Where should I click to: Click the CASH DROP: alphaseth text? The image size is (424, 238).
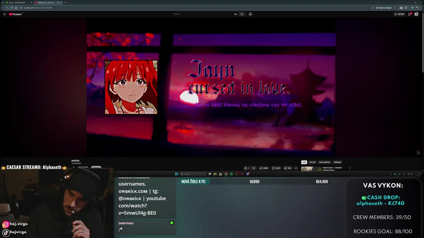pyautogui.click(x=381, y=200)
